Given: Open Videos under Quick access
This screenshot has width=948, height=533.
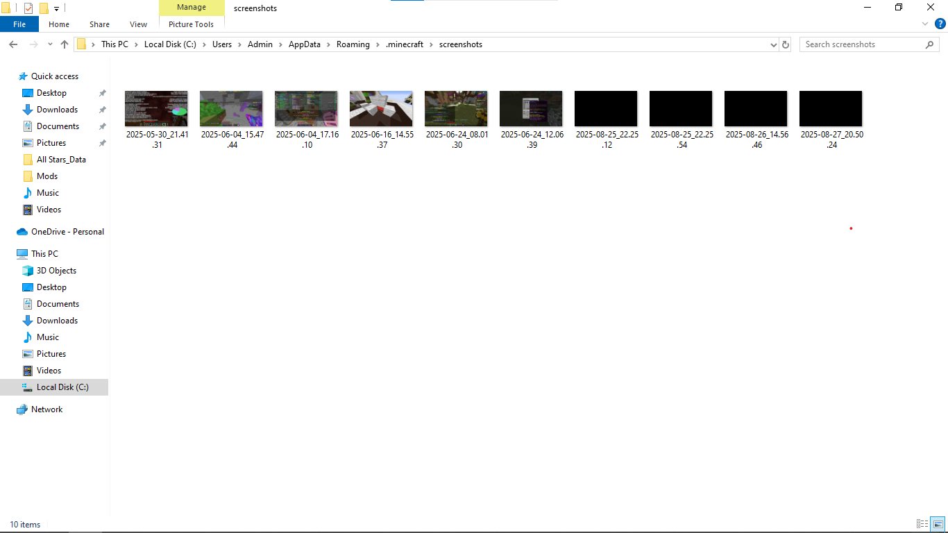Looking at the screenshot, I should (49, 210).
